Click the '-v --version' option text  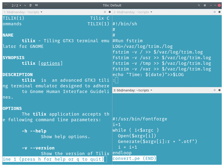[38, 148]
